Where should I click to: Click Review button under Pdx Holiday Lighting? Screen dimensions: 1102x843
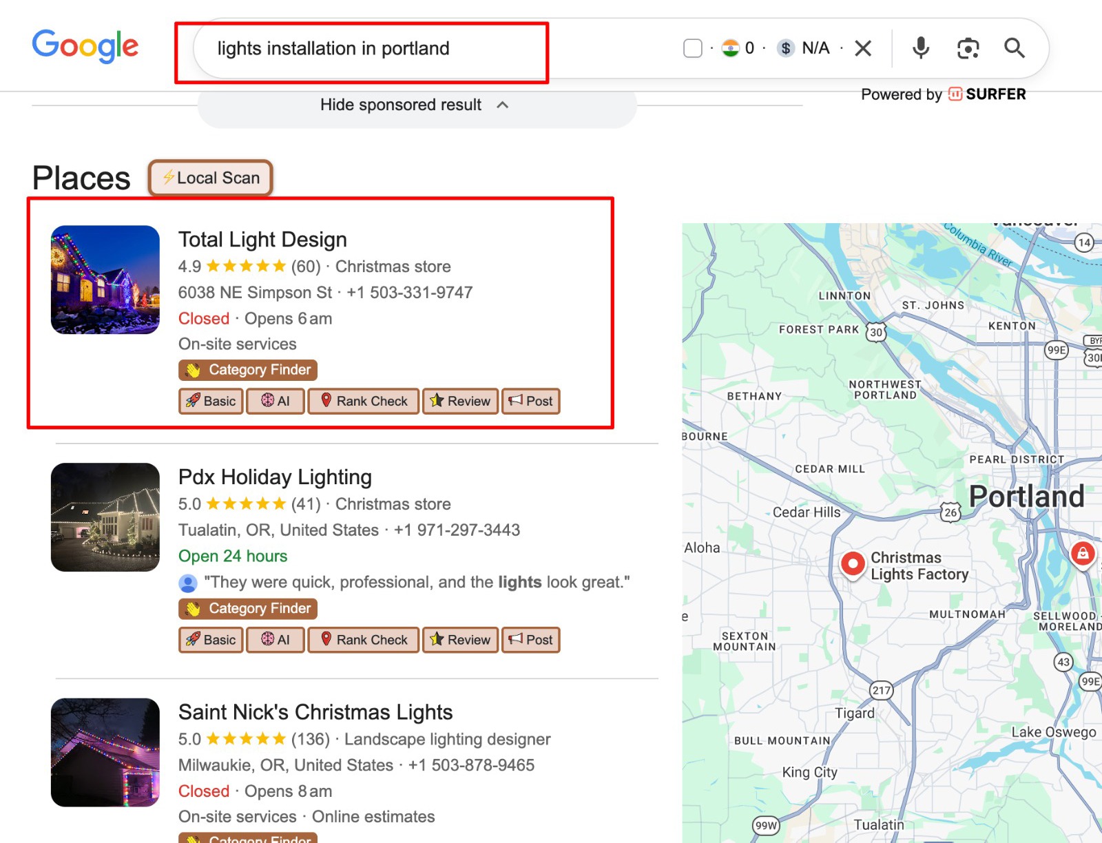tap(460, 640)
